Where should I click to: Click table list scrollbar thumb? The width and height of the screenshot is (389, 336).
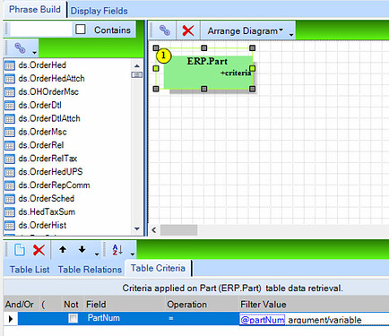pyautogui.click(x=137, y=74)
